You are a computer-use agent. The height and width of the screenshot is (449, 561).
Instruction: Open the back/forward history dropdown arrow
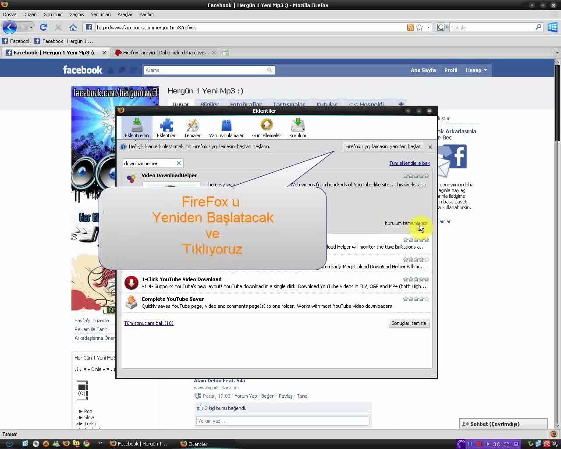pyautogui.click(x=31, y=27)
